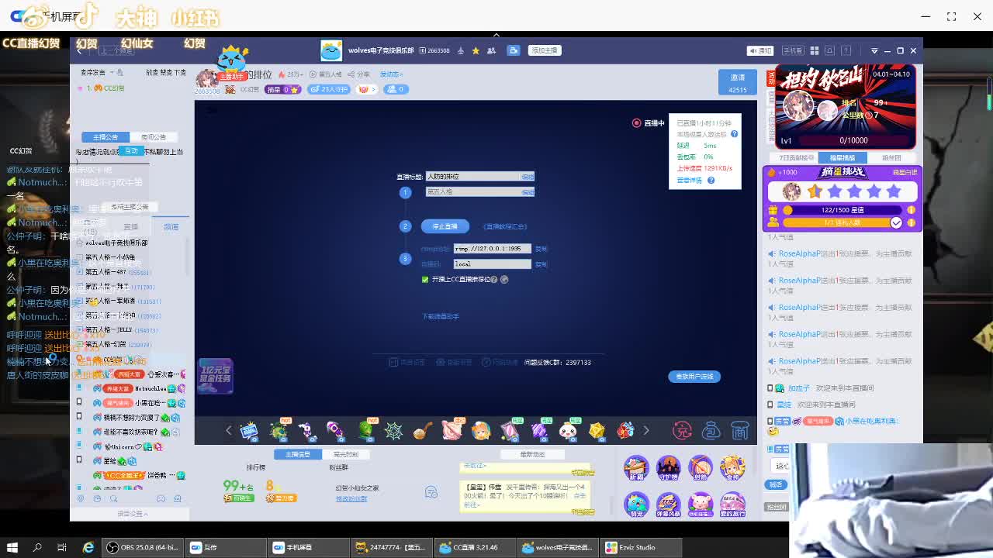This screenshot has height=558, width=993.
Task: Click the Windows Start button
Action: tap(12, 547)
